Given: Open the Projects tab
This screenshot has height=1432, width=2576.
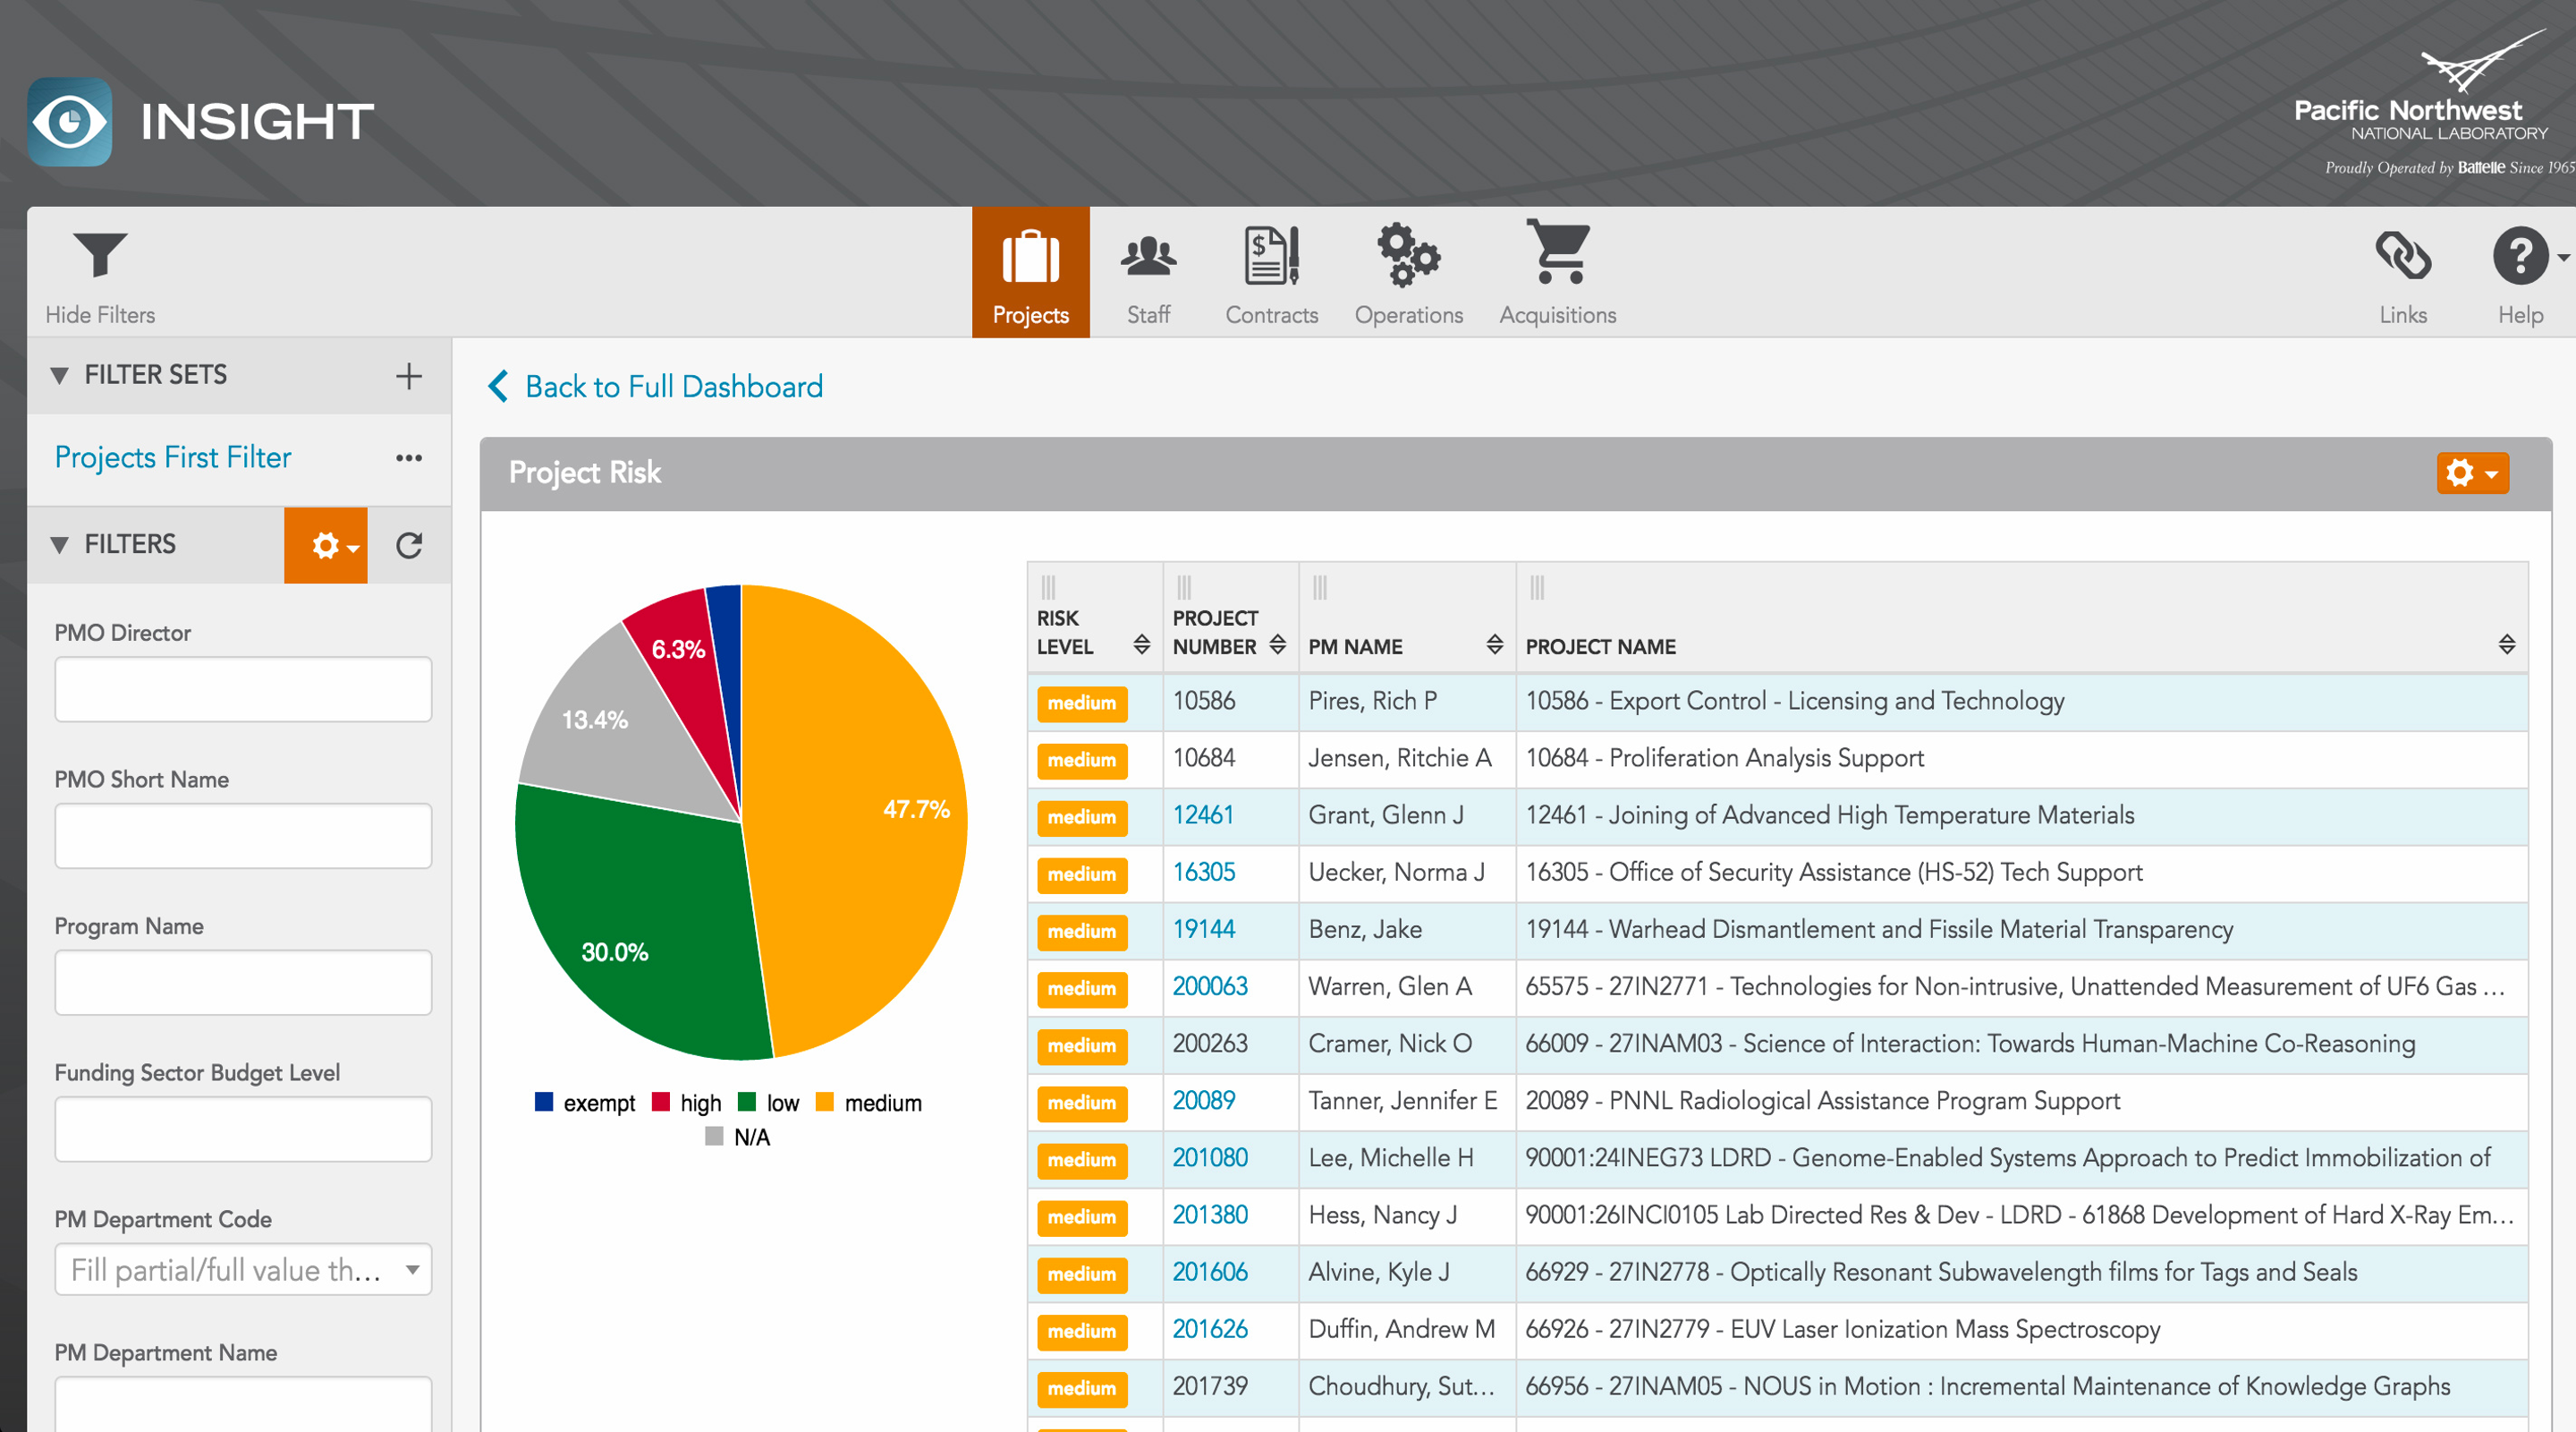Looking at the screenshot, I should point(1030,272).
